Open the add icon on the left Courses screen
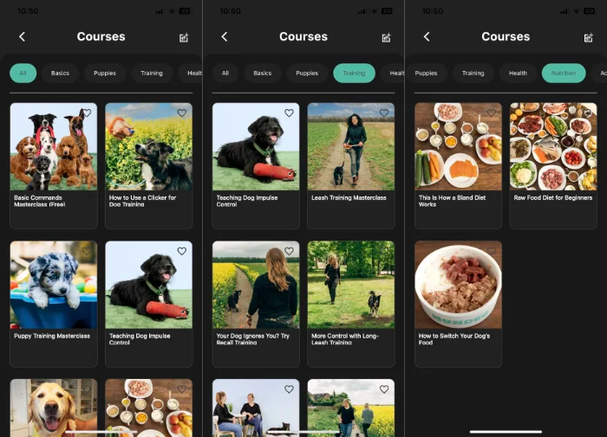Image resolution: width=607 pixels, height=437 pixels. coord(184,37)
